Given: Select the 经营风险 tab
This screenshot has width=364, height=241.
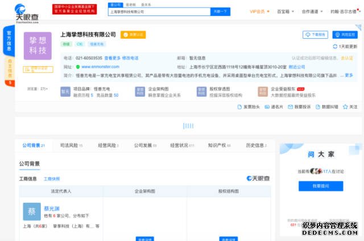Looking at the screenshot, I should 108,145.
